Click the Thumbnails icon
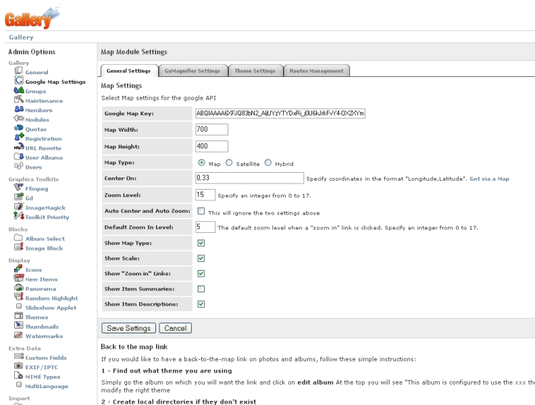This screenshot has height=405, width=535. tap(19, 325)
